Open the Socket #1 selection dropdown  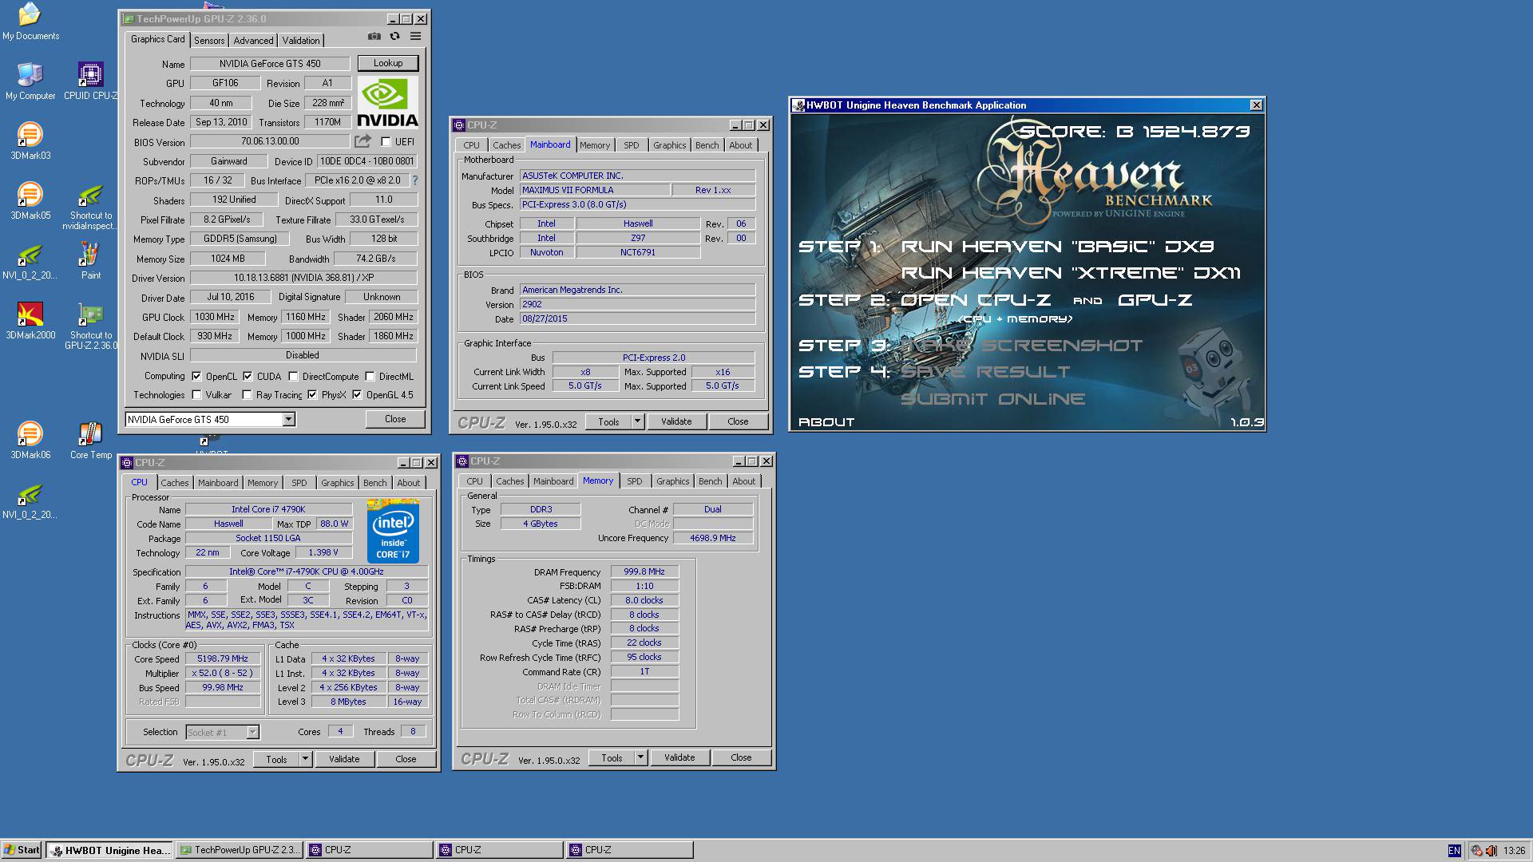252,732
